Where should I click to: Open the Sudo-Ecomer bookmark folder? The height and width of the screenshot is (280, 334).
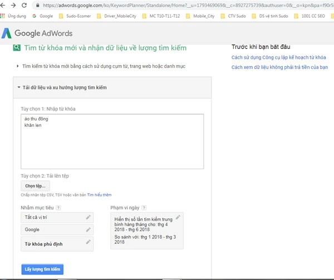coord(75,16)
